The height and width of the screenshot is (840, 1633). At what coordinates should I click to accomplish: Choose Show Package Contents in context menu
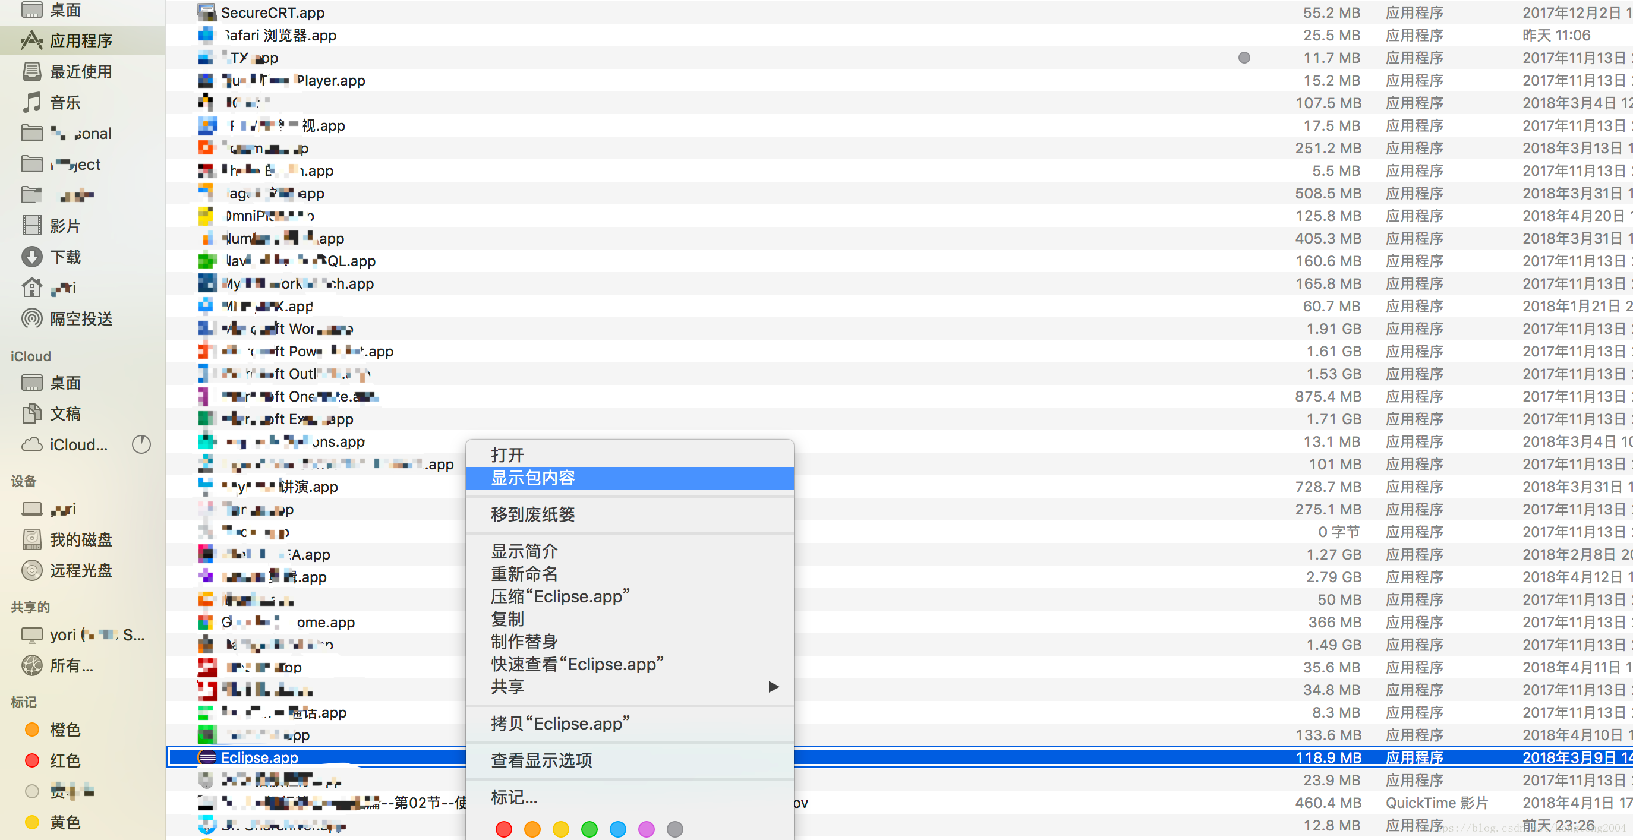coord(532,478)
